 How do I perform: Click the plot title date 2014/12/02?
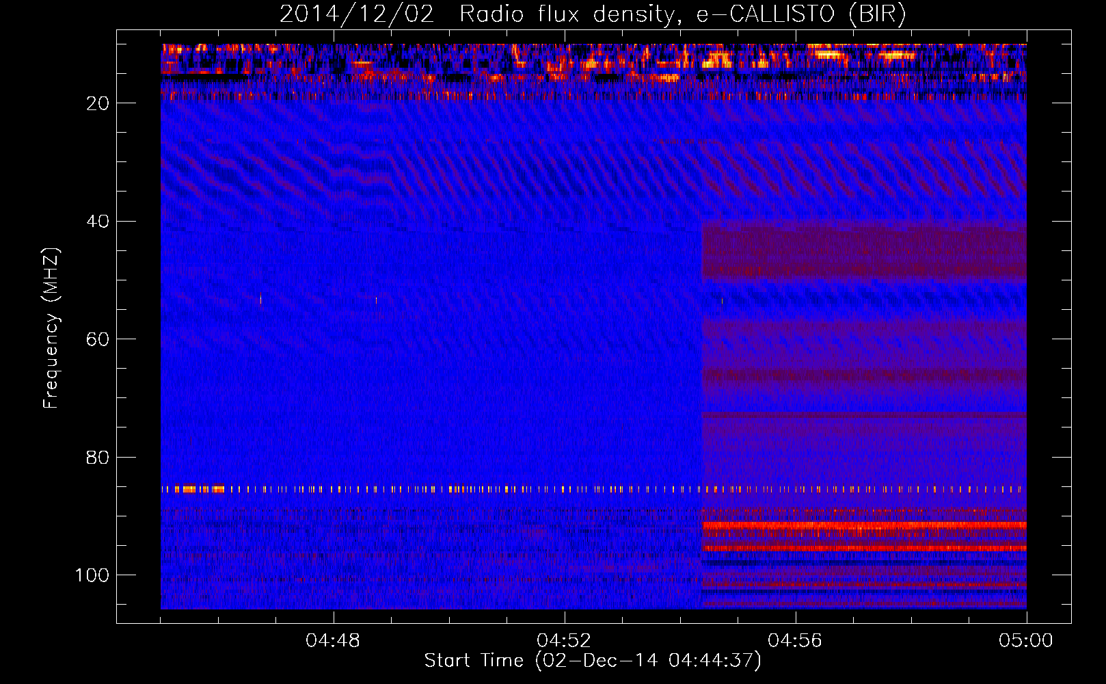pos(356,14)
